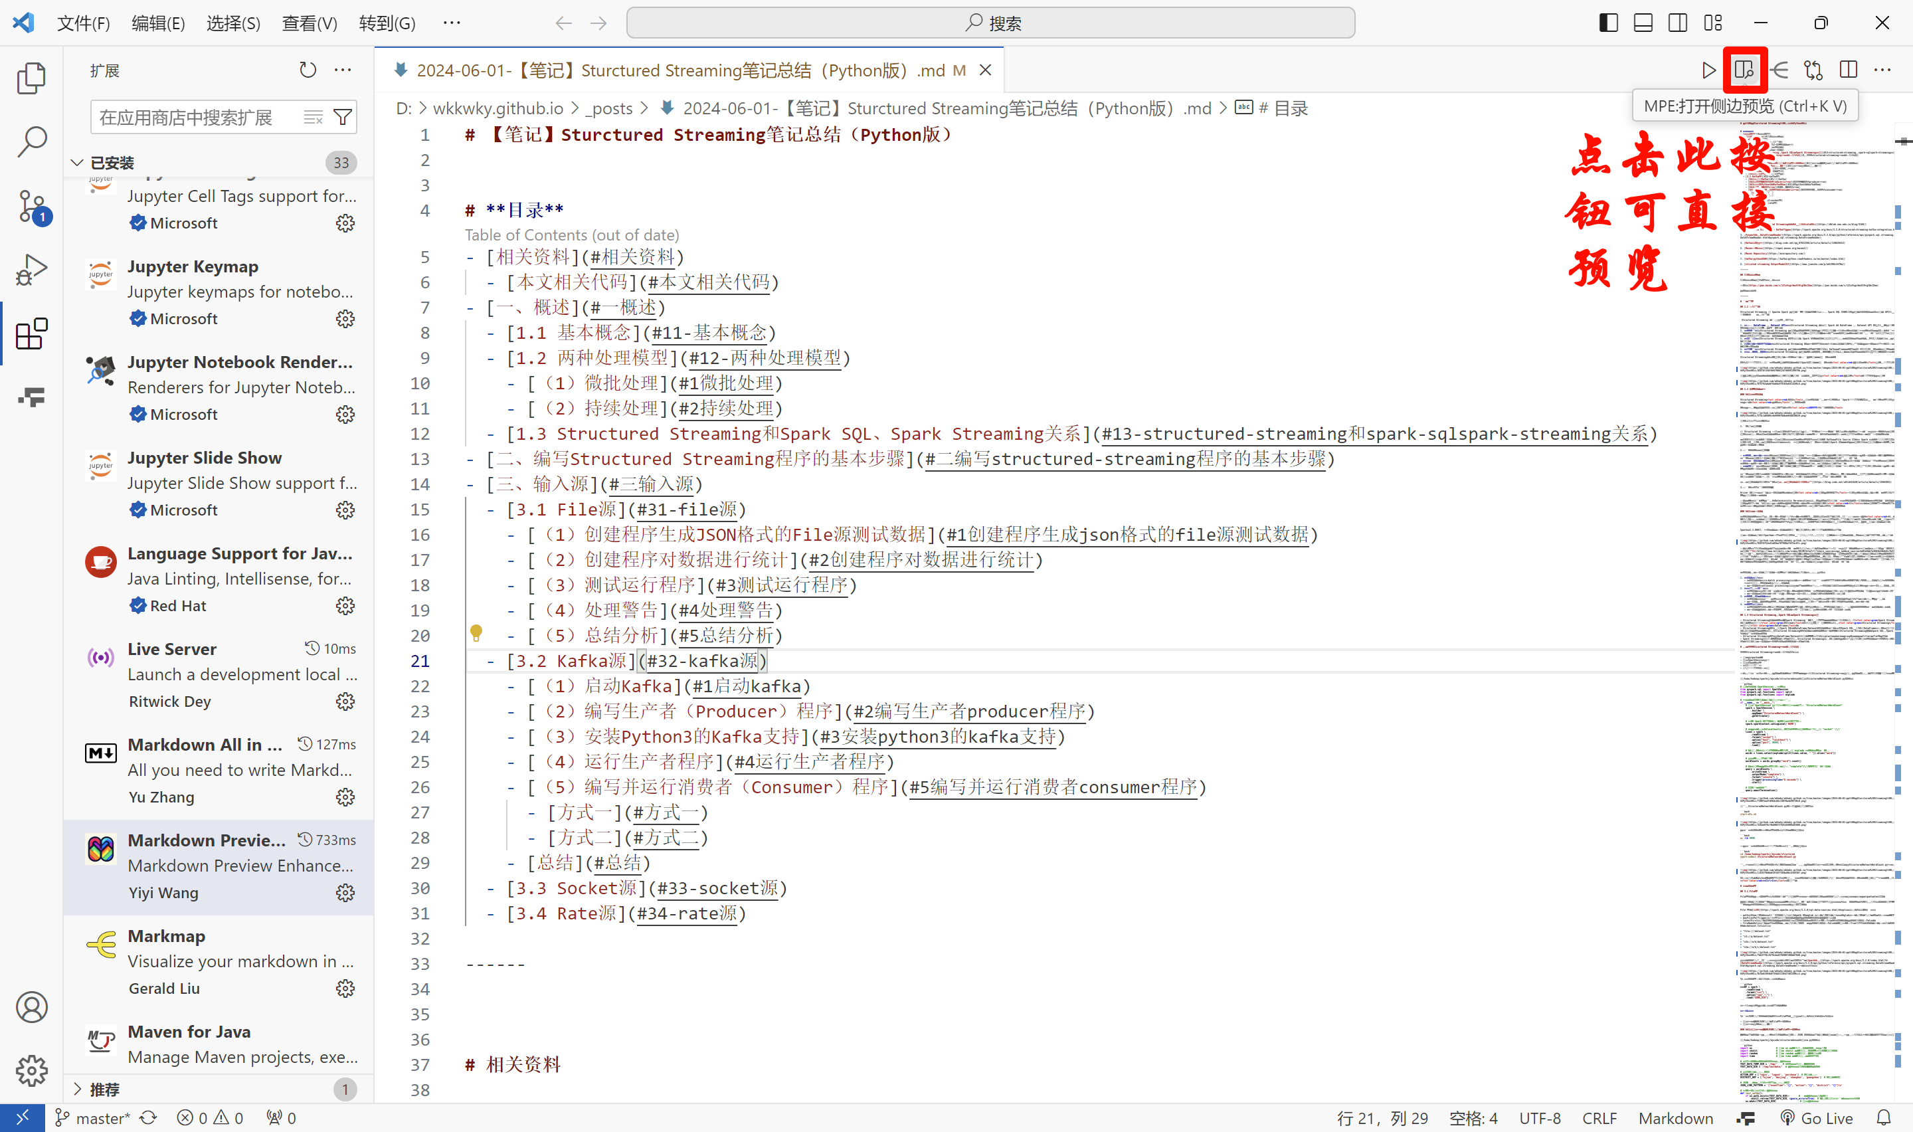
Task: Open the Explorer view in activity bar
Action: [31, 78]
